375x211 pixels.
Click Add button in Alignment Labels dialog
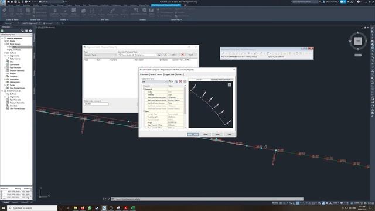coord(174,55)
